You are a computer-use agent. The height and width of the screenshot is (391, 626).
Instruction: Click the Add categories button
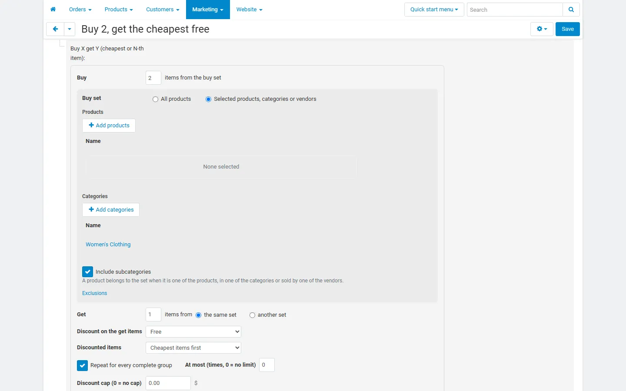pos(111,210)
